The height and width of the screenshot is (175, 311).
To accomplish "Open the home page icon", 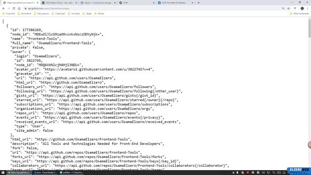I will pyautogui.click(x=19, y=9).
